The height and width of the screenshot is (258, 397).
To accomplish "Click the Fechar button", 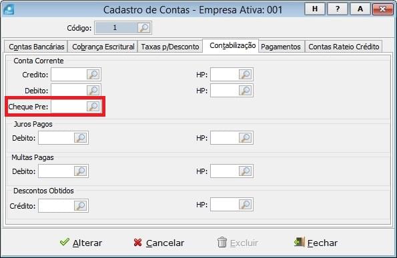I will click(316, 243).
